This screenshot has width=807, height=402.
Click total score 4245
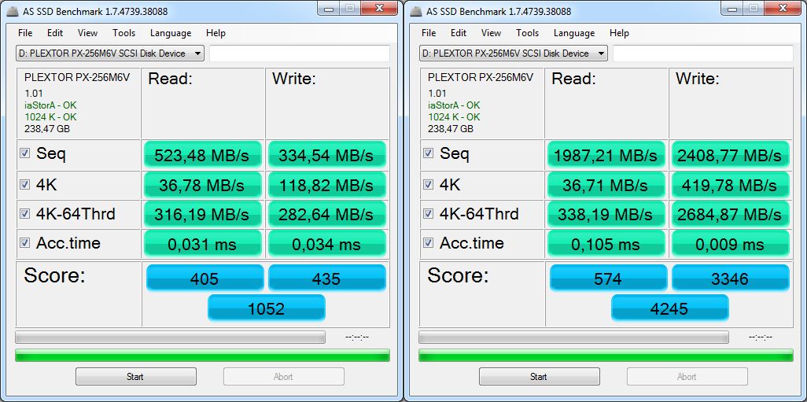pos(669,308)
